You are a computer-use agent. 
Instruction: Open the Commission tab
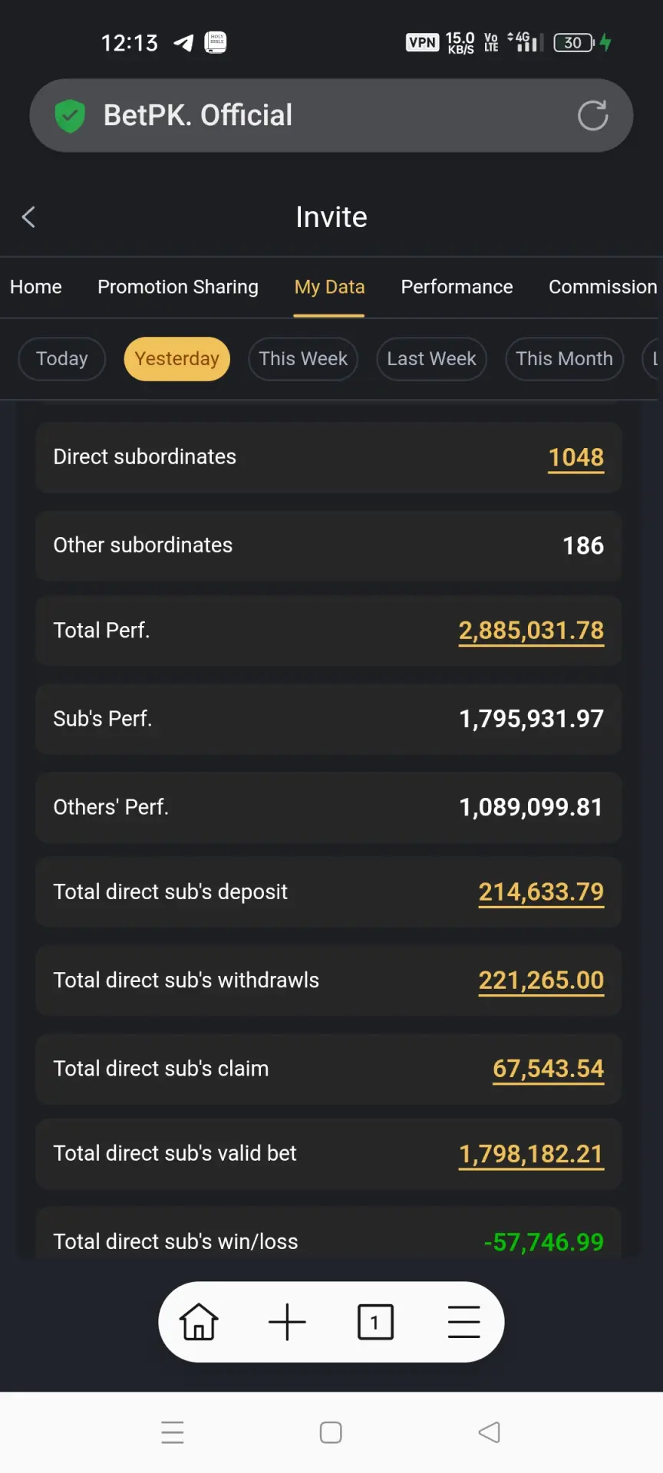(x=603, y=287)
